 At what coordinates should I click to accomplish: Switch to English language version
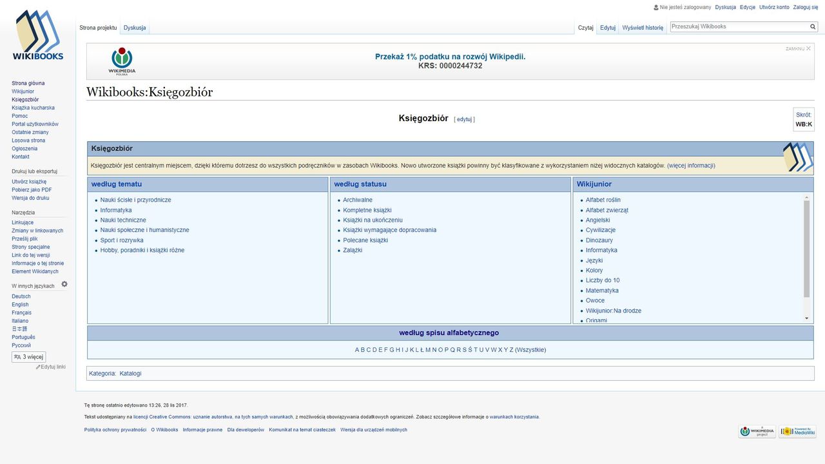20,305
